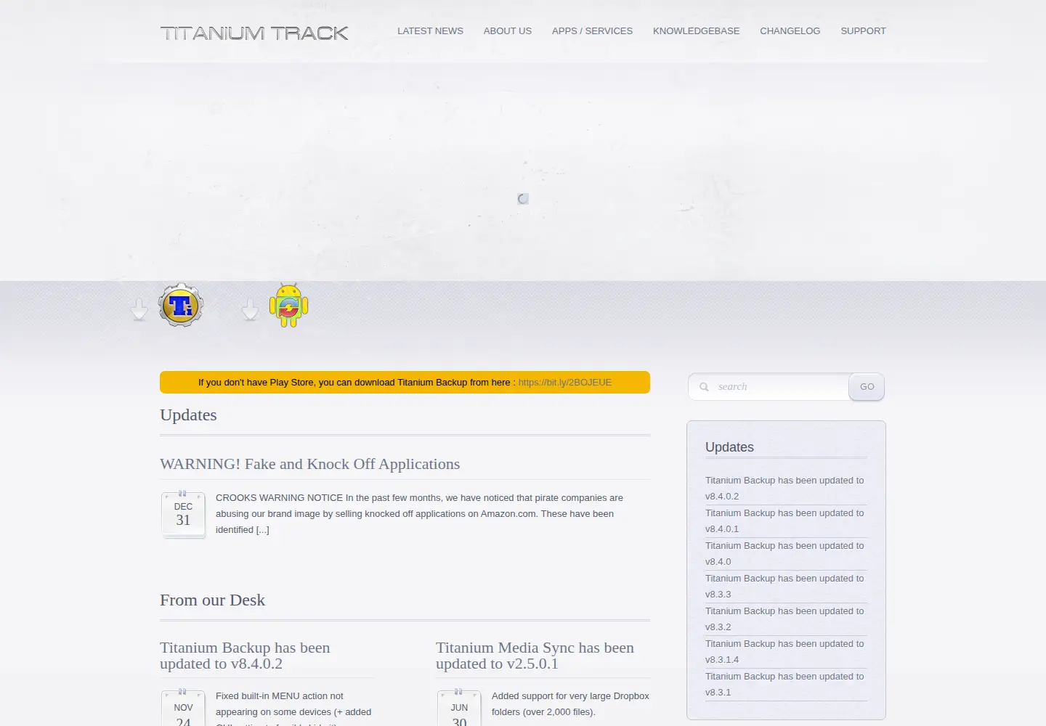Open sidebar link for Titanium Backup v8.4.0.1
Image resolution: width=1046 pixels, height=726 pixels.
[x=785, y=521]
